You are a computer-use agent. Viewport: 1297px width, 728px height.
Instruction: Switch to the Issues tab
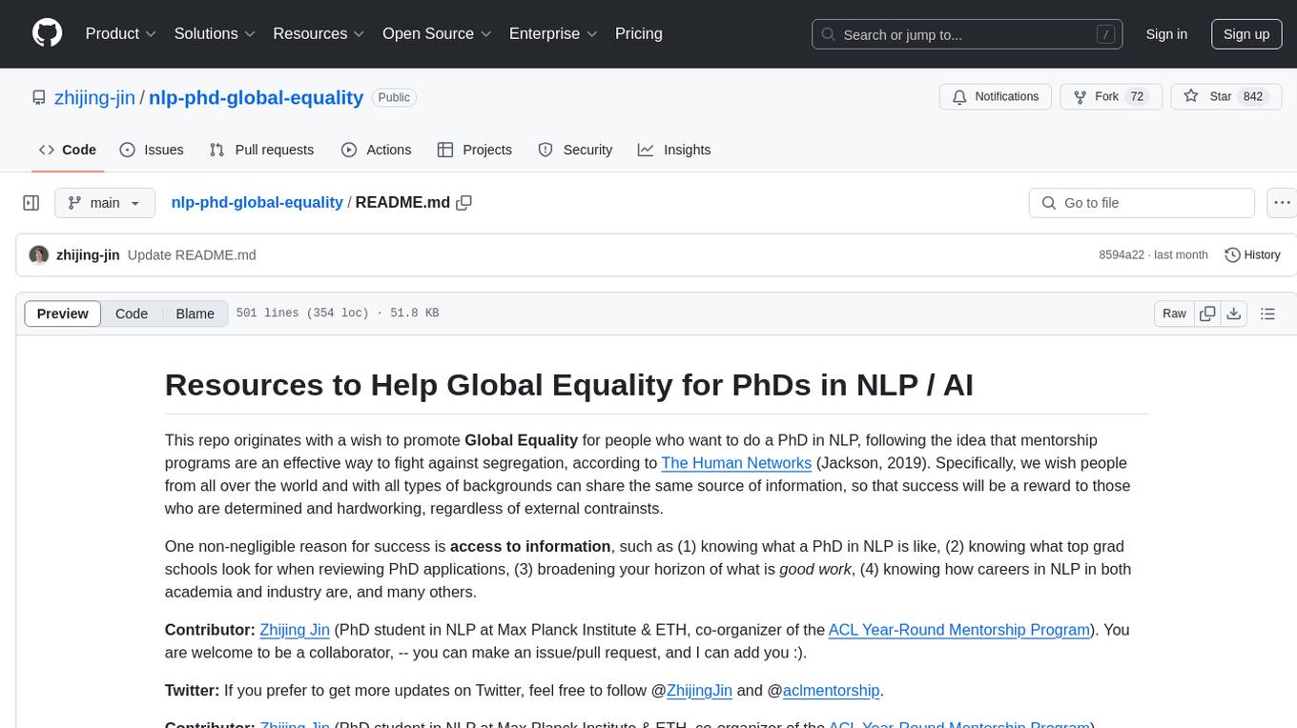152,150
